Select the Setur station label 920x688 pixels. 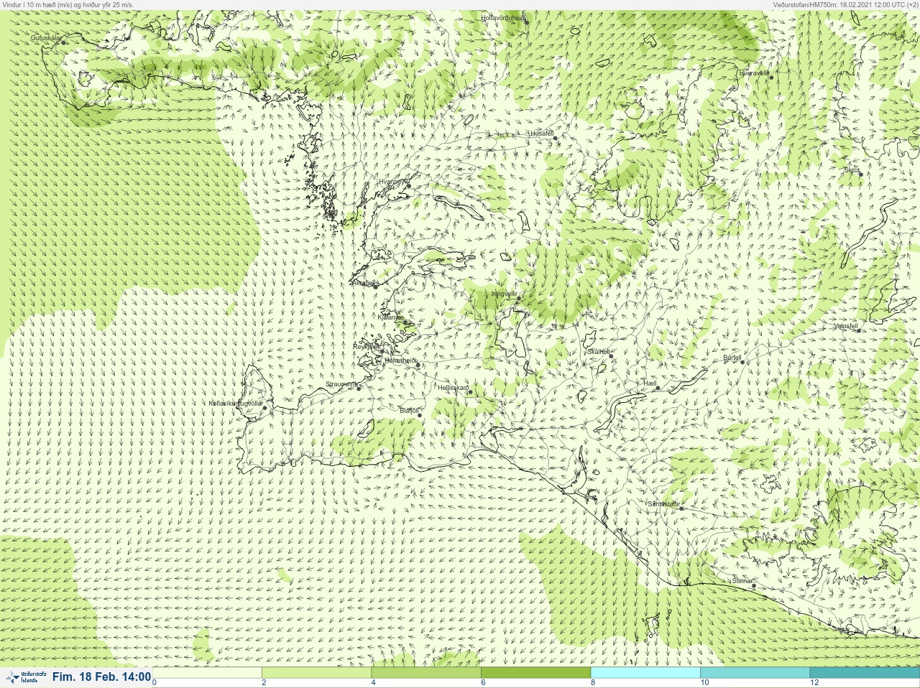(x=852, y=170)
